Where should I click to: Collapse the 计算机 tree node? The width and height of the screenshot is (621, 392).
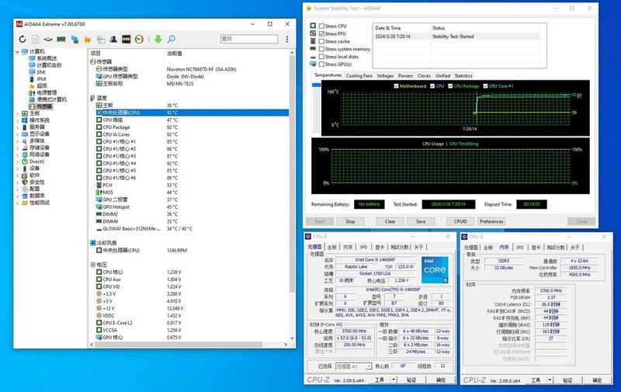(19, 51)
